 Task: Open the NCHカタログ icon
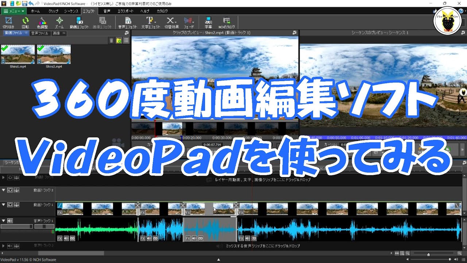tap(226, 21)
